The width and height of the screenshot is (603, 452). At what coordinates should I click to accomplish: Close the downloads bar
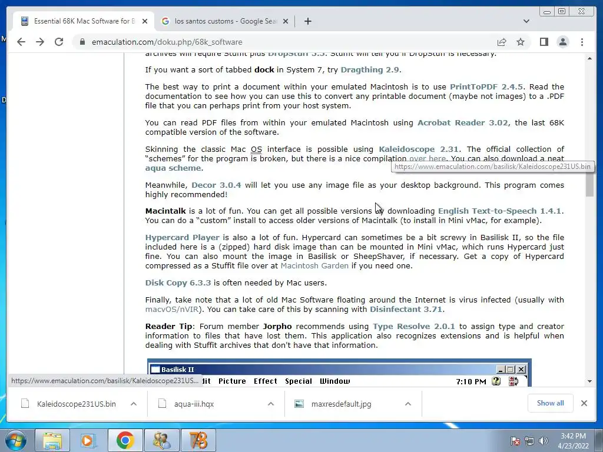(584, 403)
